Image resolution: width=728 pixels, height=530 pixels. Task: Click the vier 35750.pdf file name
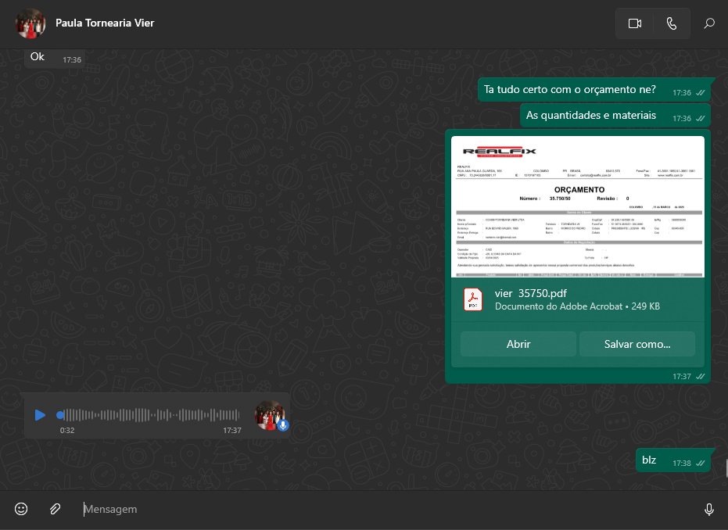tap(531, 293)
